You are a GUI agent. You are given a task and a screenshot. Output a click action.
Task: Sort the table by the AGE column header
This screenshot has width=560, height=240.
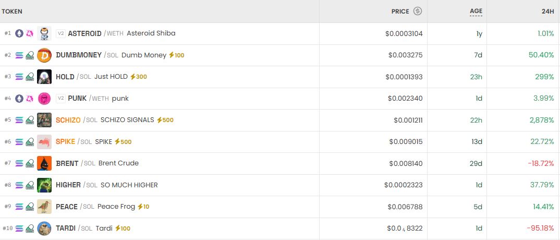pyautogui.click(x=476, y=11)
